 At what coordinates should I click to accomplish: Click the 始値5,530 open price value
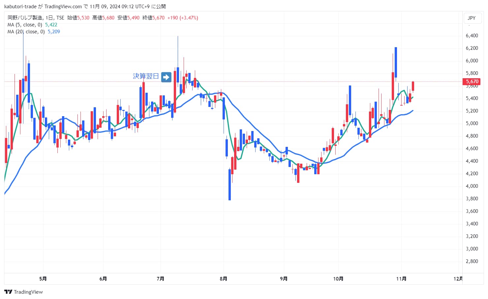click(78, 18)
